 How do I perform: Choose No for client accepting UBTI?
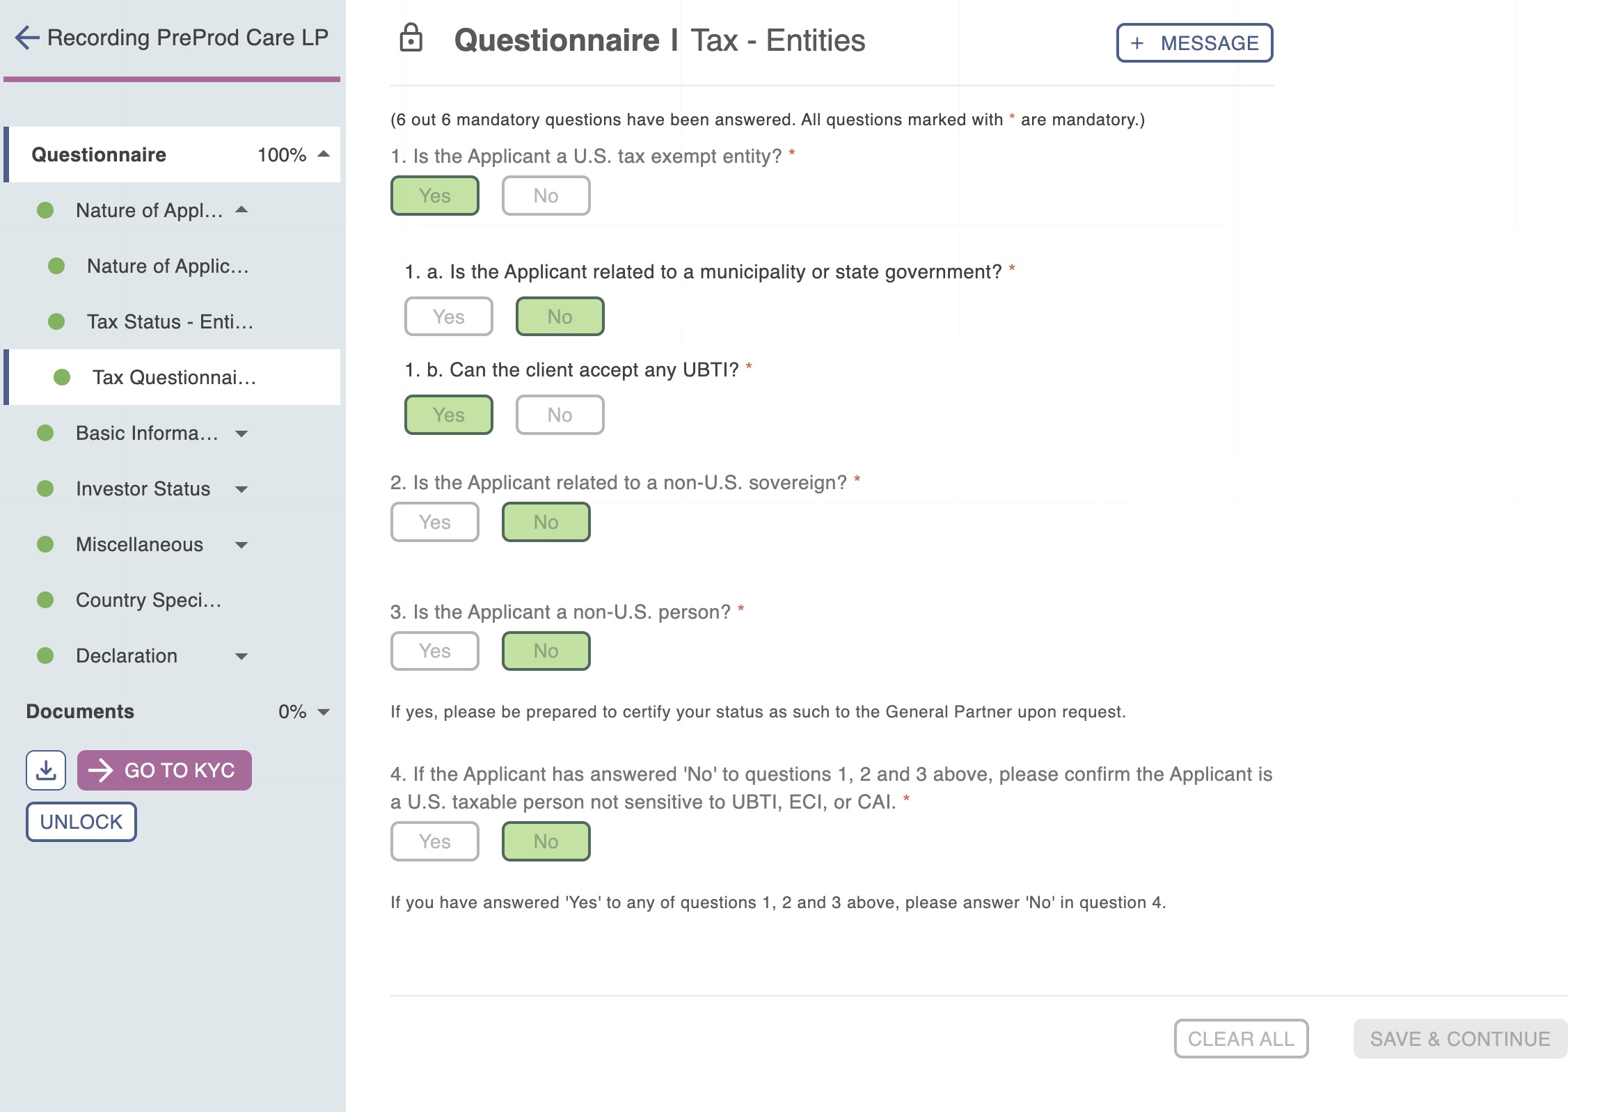click(560, 415)
